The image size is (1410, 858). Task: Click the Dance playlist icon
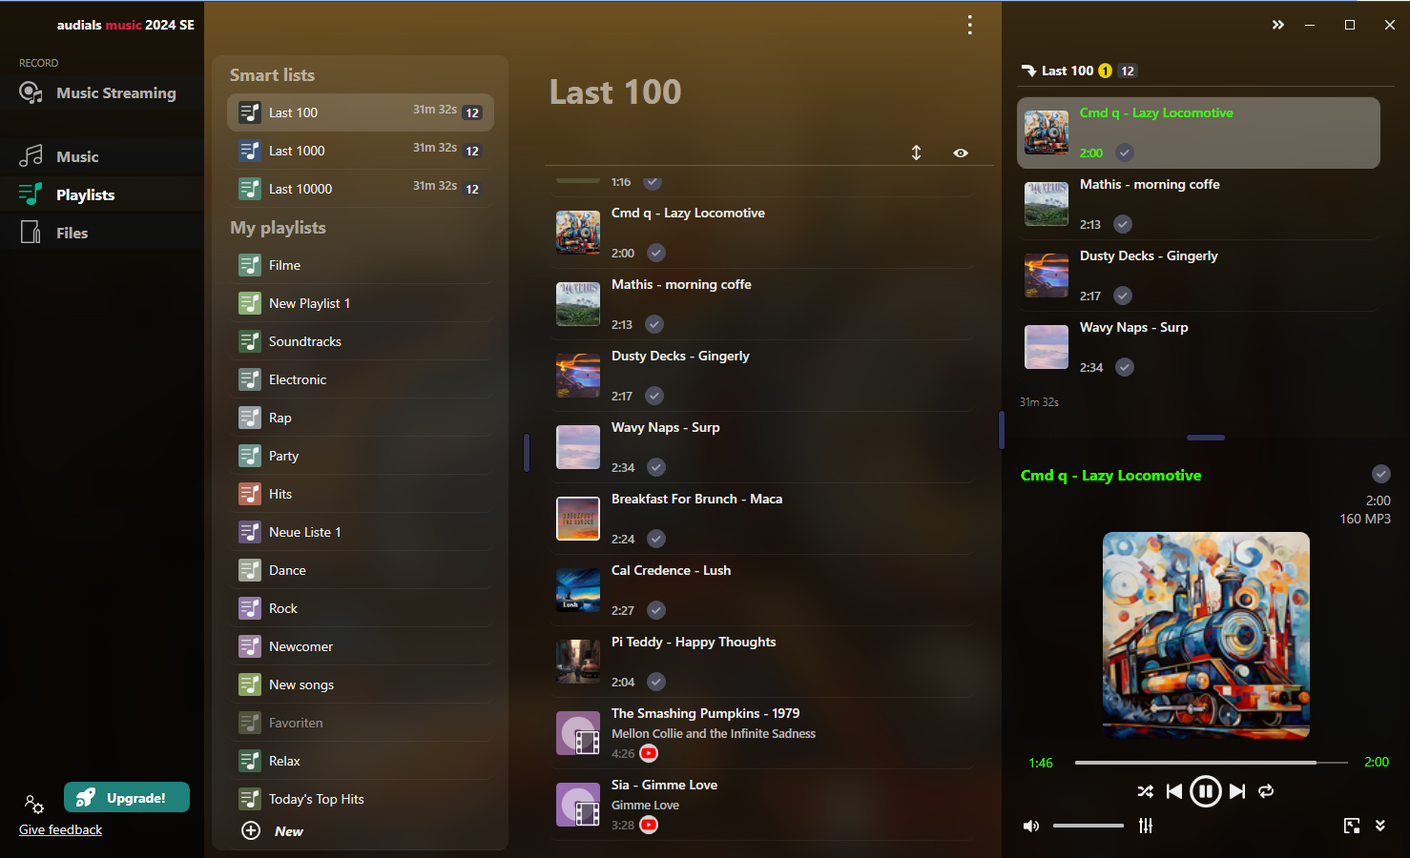pyautogui.click(x=250, y=570)
